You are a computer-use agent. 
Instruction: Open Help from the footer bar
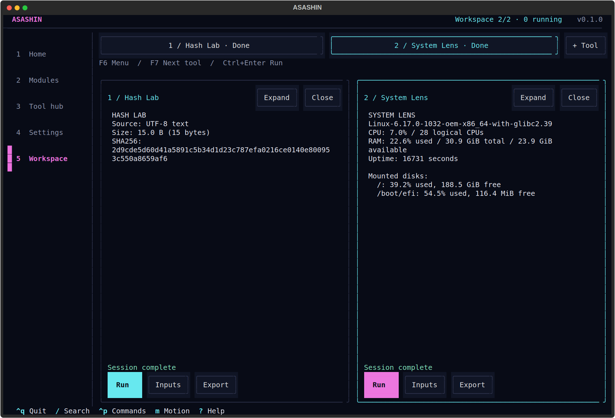(212, 411)
